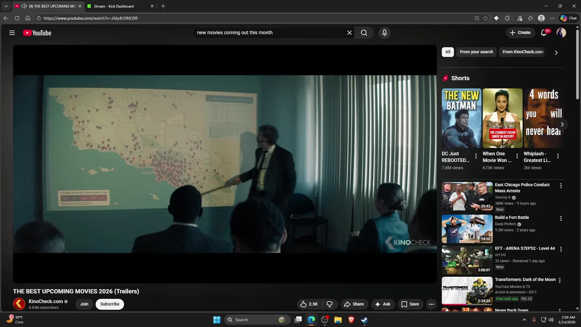Image resolution: width=581 pixels, height=327 pixels.
Task: Open the tab search dropdown arrow
Action: pyautogui.click(x=6, y=6)
